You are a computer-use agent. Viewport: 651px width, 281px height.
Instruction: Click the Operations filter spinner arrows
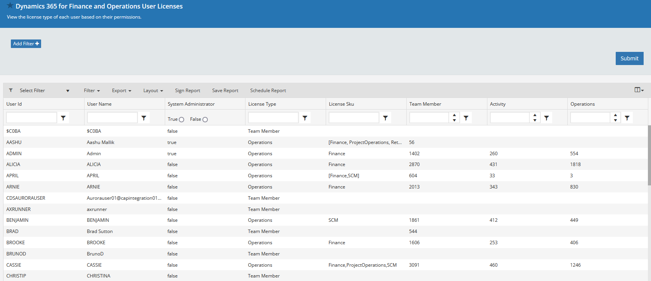[615, 118]
